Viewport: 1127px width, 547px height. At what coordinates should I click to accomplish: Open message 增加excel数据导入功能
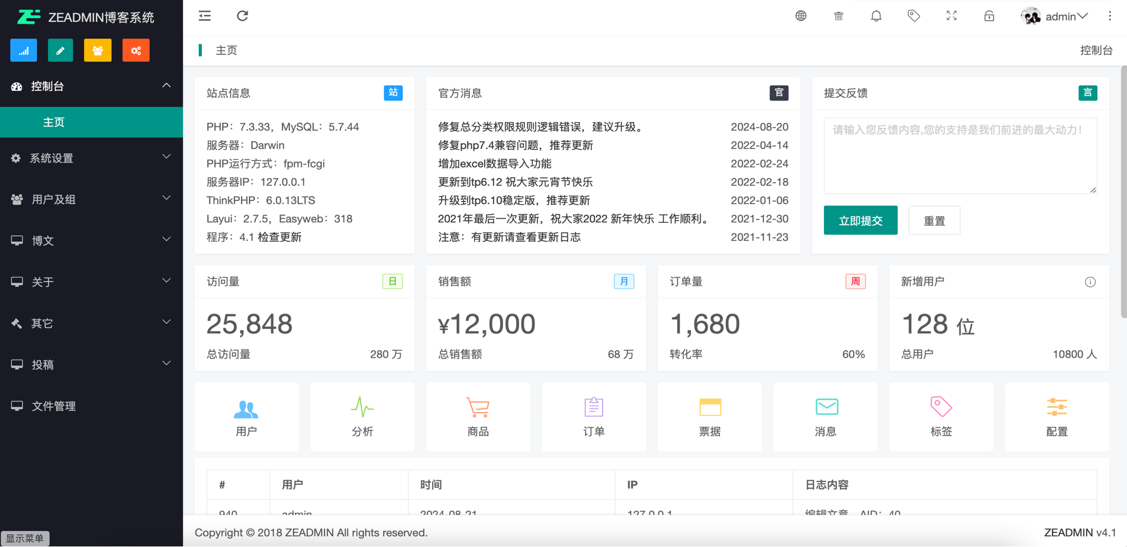[495, 163]
